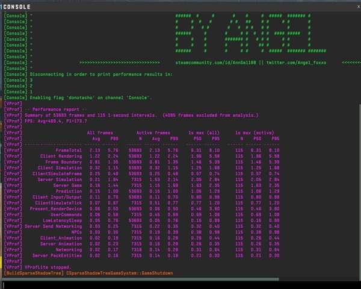Image resolution: width=361 pixels, height=289 pixels.
Task: Click the FrameTotal row label
Action: point(69,151)
